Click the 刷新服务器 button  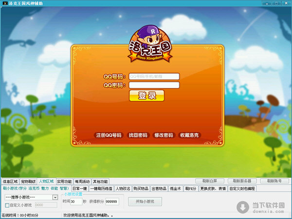tap(242, 181)
